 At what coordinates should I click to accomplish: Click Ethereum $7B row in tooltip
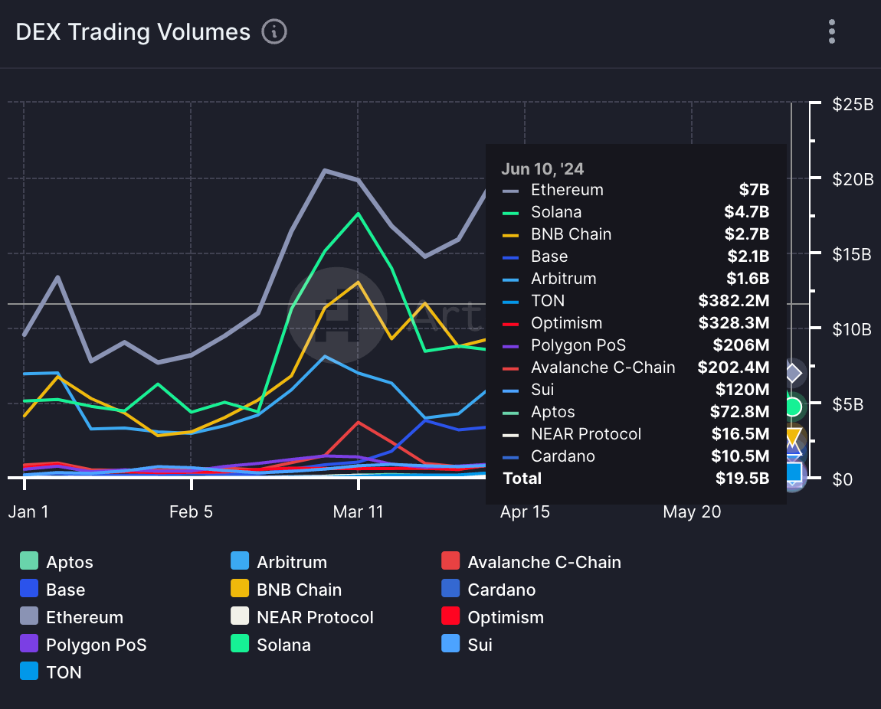[x=635, y=190]
